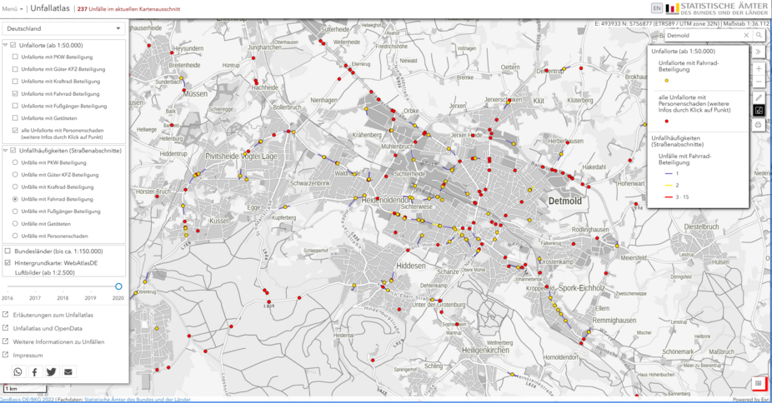This screenshot has width=772, height=403.
Task: Open Weitere Informationen zu Unfällen link
Action: [x=58, y=341]
